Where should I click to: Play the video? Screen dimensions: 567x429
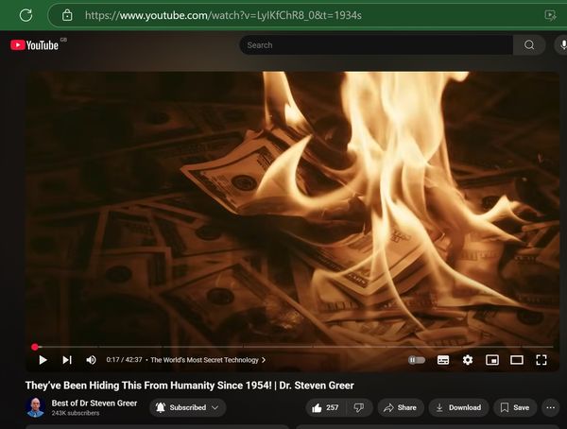point(43,360)
